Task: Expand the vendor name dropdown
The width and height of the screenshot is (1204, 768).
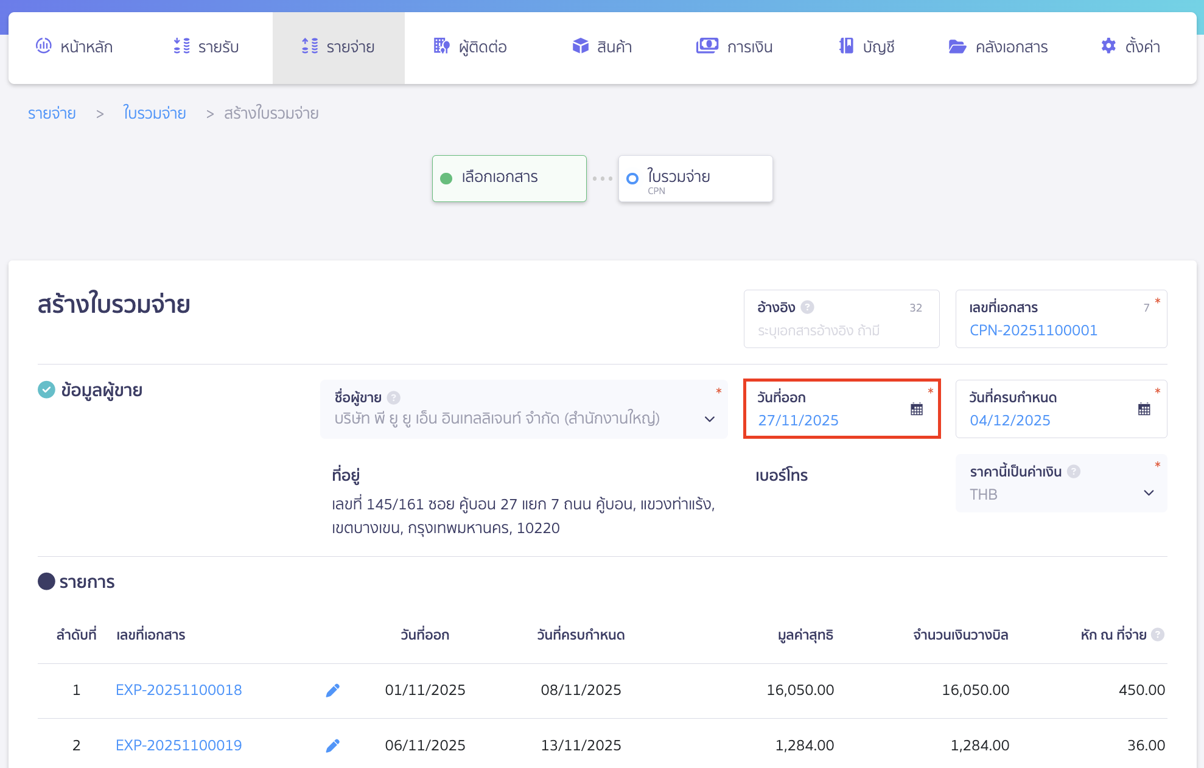Action: [709, 419]
